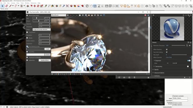This screenshot has height=108, width=193.
Task: Select the Zoom Extents tool
Action: (67, 6)
